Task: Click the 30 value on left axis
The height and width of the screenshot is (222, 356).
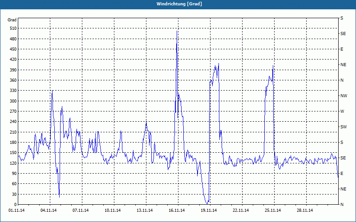Action: 15,194
